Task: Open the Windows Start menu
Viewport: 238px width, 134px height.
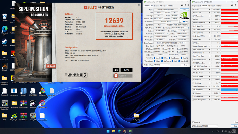Action: (108, 131)
